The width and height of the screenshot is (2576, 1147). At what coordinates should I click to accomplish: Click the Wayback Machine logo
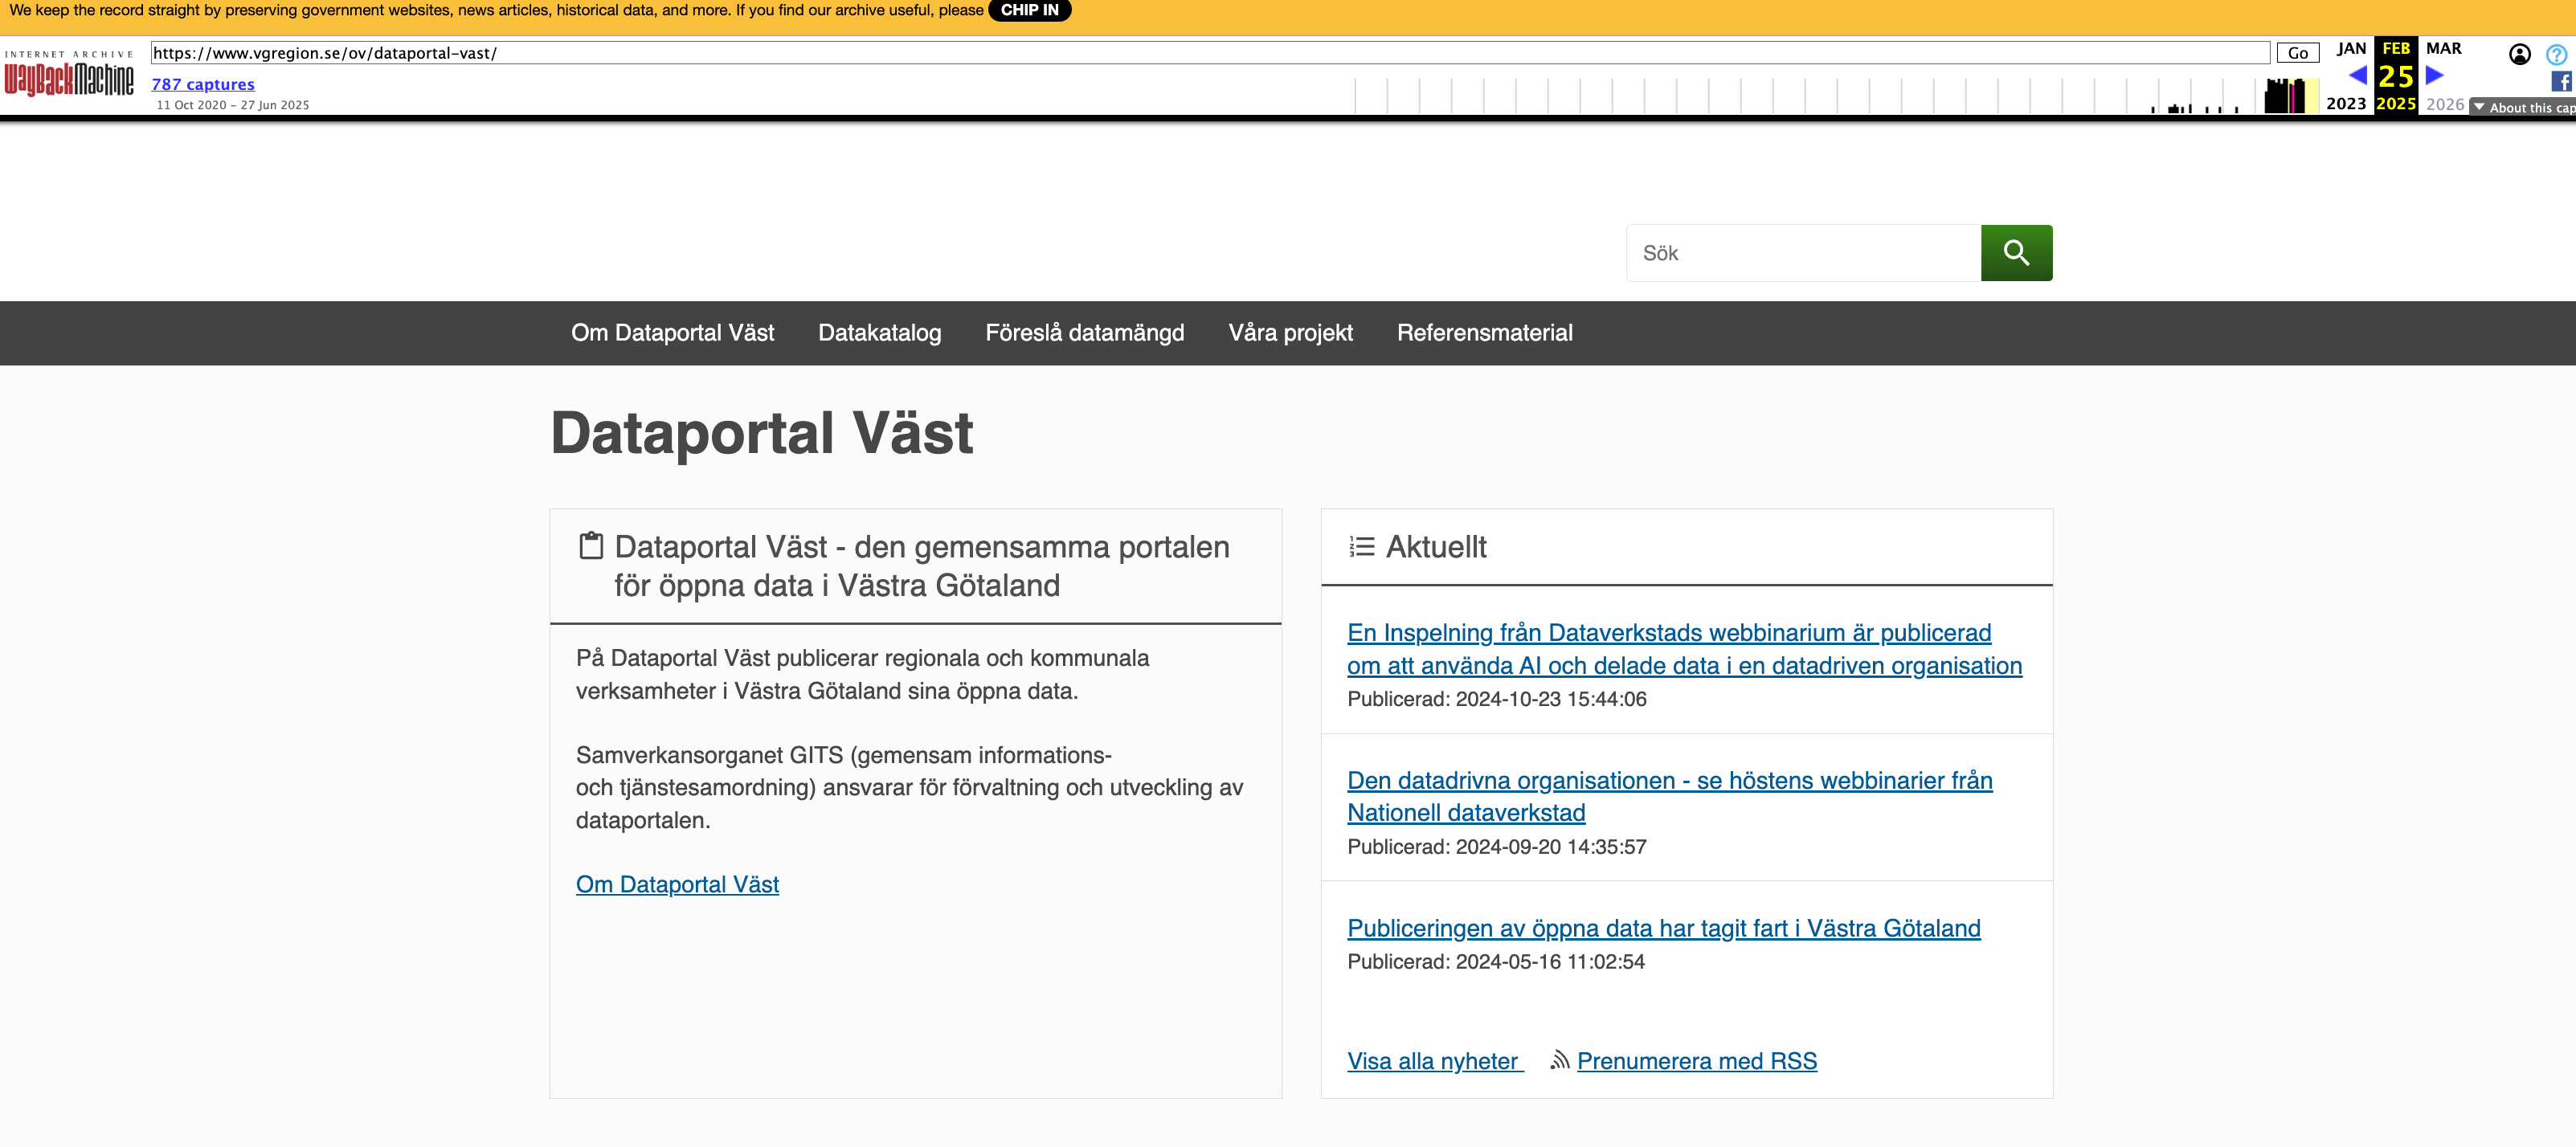coord(69,76)
